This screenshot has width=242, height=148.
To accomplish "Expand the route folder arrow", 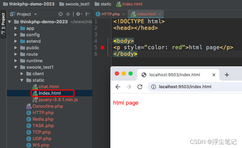I will (x=15, y=54).
